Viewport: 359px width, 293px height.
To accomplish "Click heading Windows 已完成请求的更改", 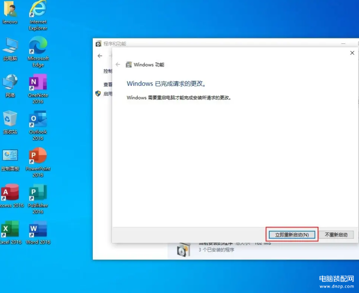I will click(167, 84).
